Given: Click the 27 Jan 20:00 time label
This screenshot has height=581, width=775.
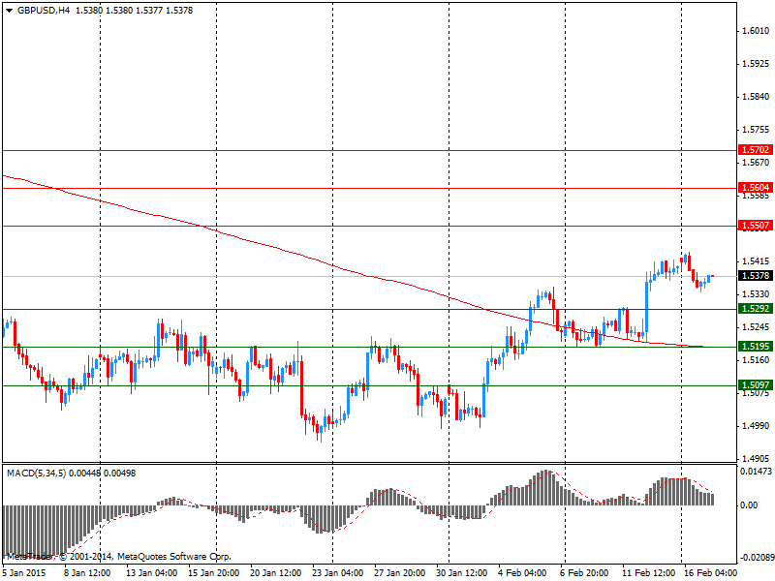Looking at the screenshot, I should (x=399, y=572).
